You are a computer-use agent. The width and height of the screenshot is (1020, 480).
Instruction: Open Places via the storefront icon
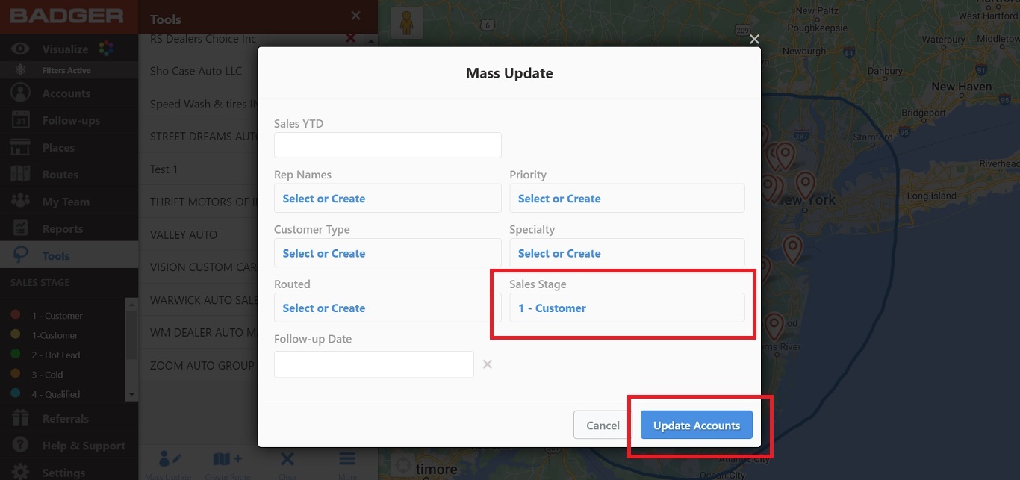click(20, 147)
